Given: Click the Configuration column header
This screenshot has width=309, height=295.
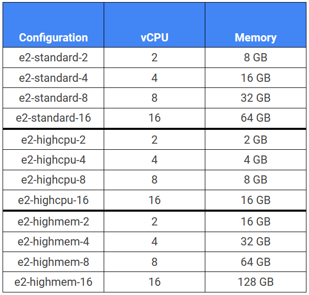Looking at the screenshot, I should click(53, 37).
